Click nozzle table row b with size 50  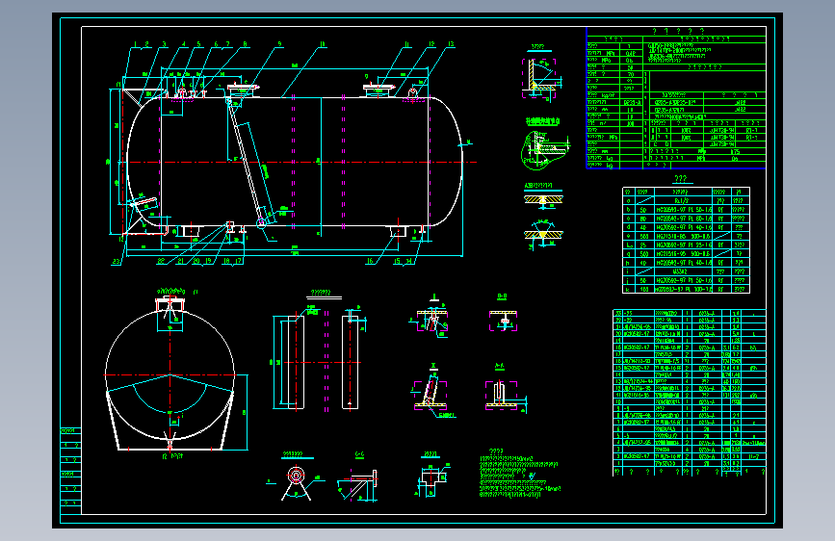coord(686,210)
